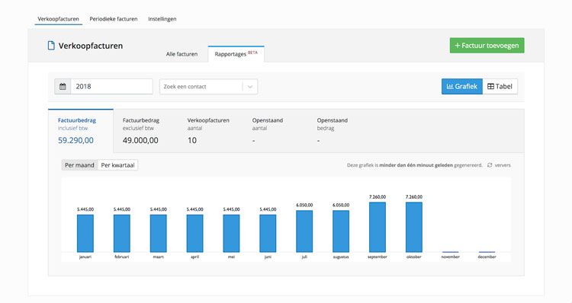Click the augustus bar in the chart
572x303 pixels.
tap(341, 231)
